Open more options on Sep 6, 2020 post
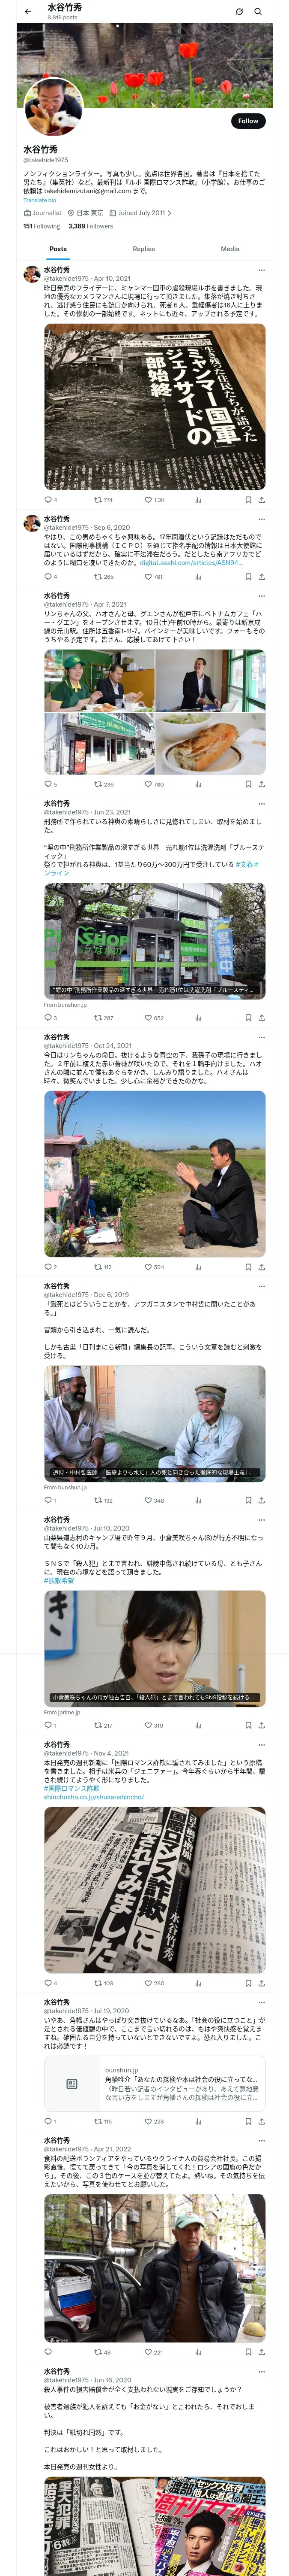Image resolution: width=289 pixels, height=2576 pixels. (261, 519)
